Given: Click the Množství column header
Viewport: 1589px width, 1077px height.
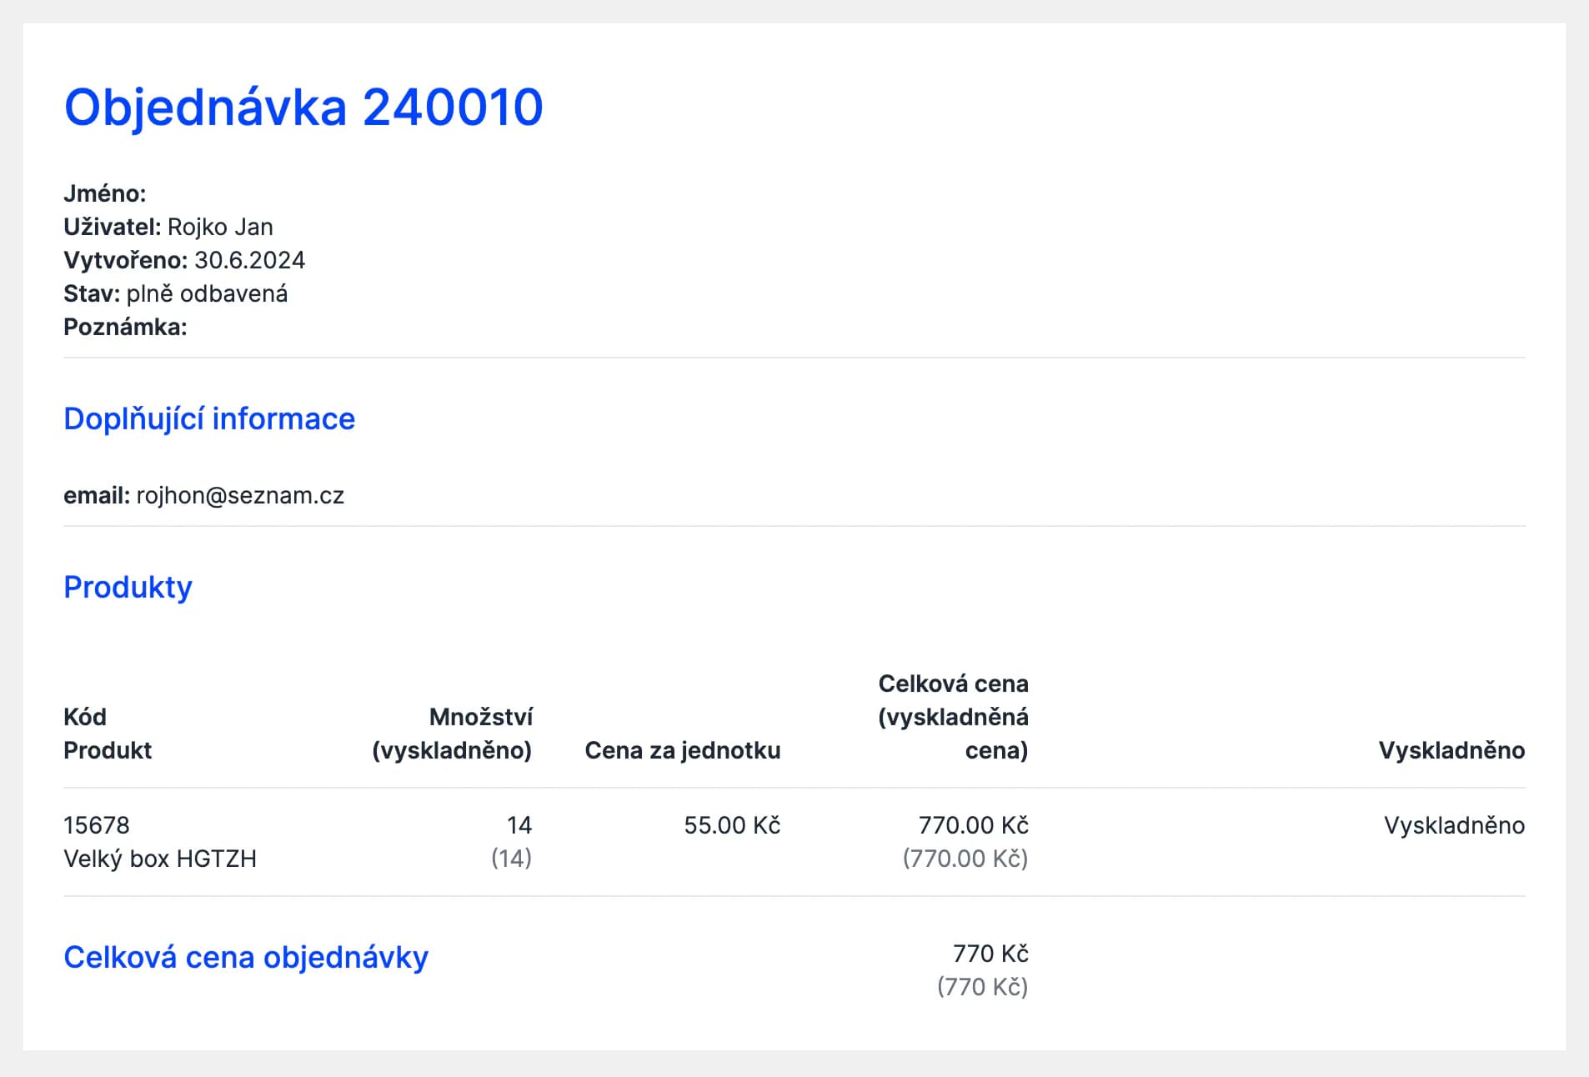Looking at the screenshot, I should 480,717.
